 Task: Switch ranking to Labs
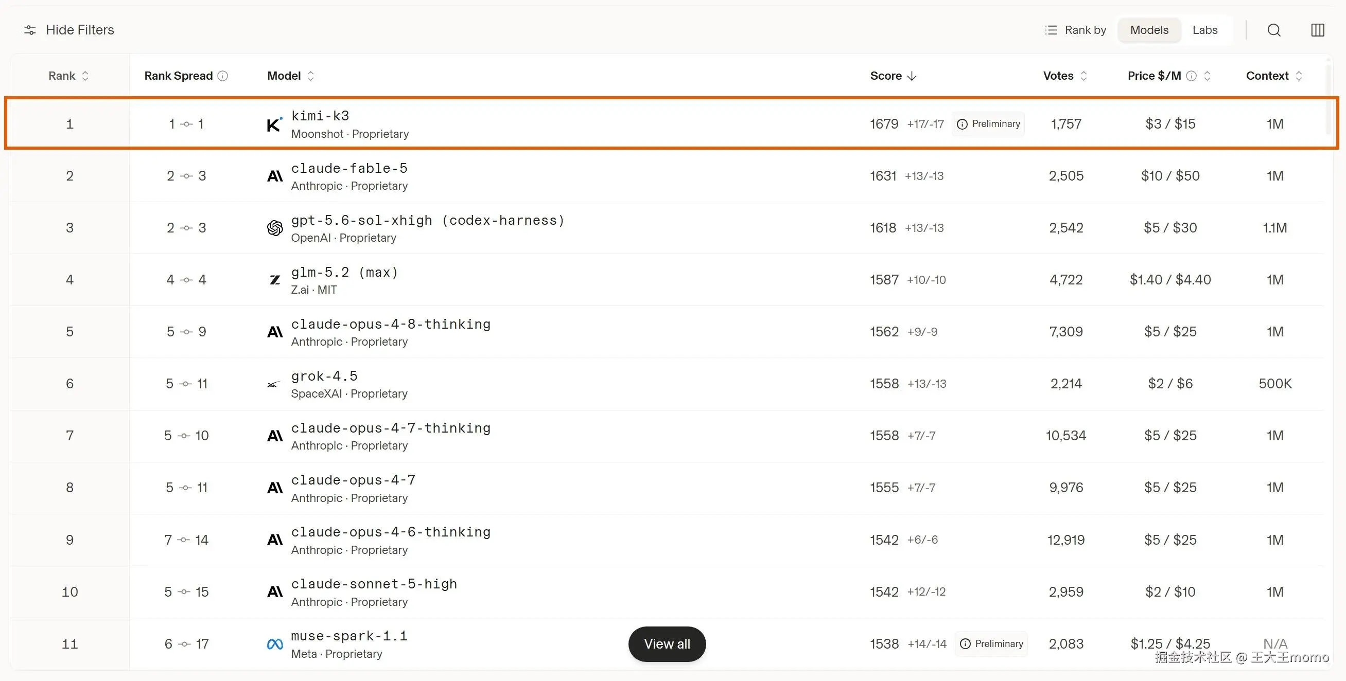pyautogui.click(x=1205, y=30)
